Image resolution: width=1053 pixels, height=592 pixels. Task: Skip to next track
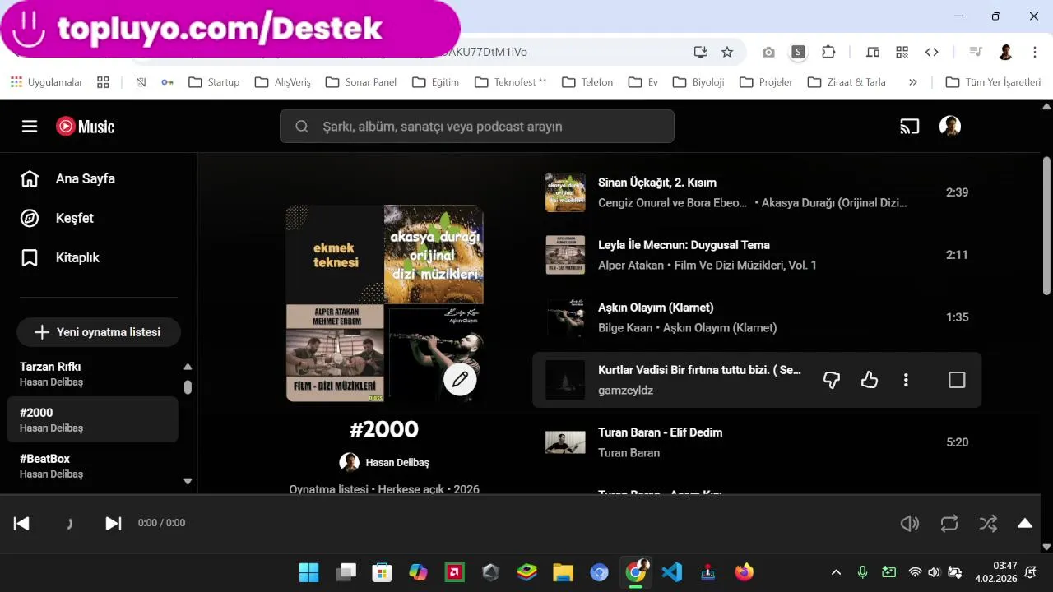pyautogui.click(x=114, y=523)
